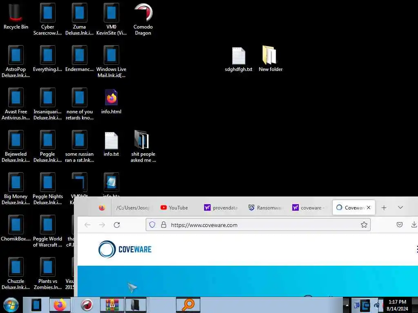Screen dimensions: 418x313
Task: Click the URL address bar
Action: pos(258,225)
